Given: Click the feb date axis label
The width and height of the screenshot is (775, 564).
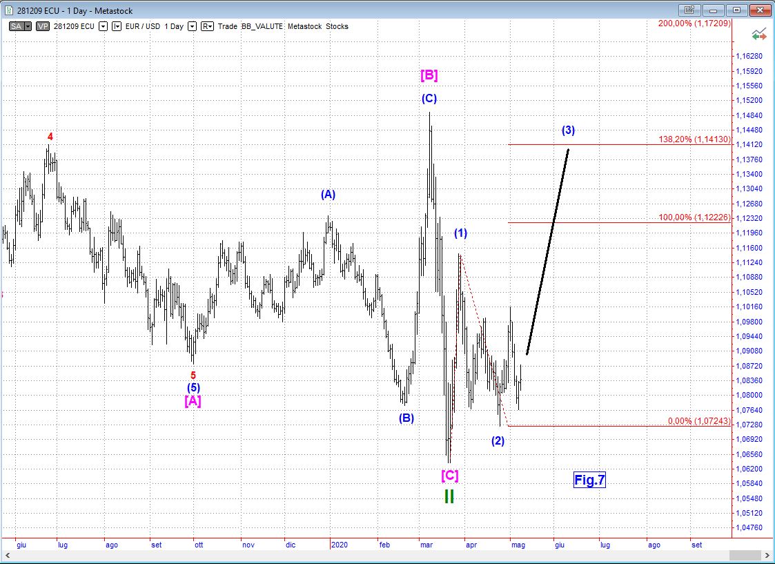Looking at the screenshot, I should point(384,545).
